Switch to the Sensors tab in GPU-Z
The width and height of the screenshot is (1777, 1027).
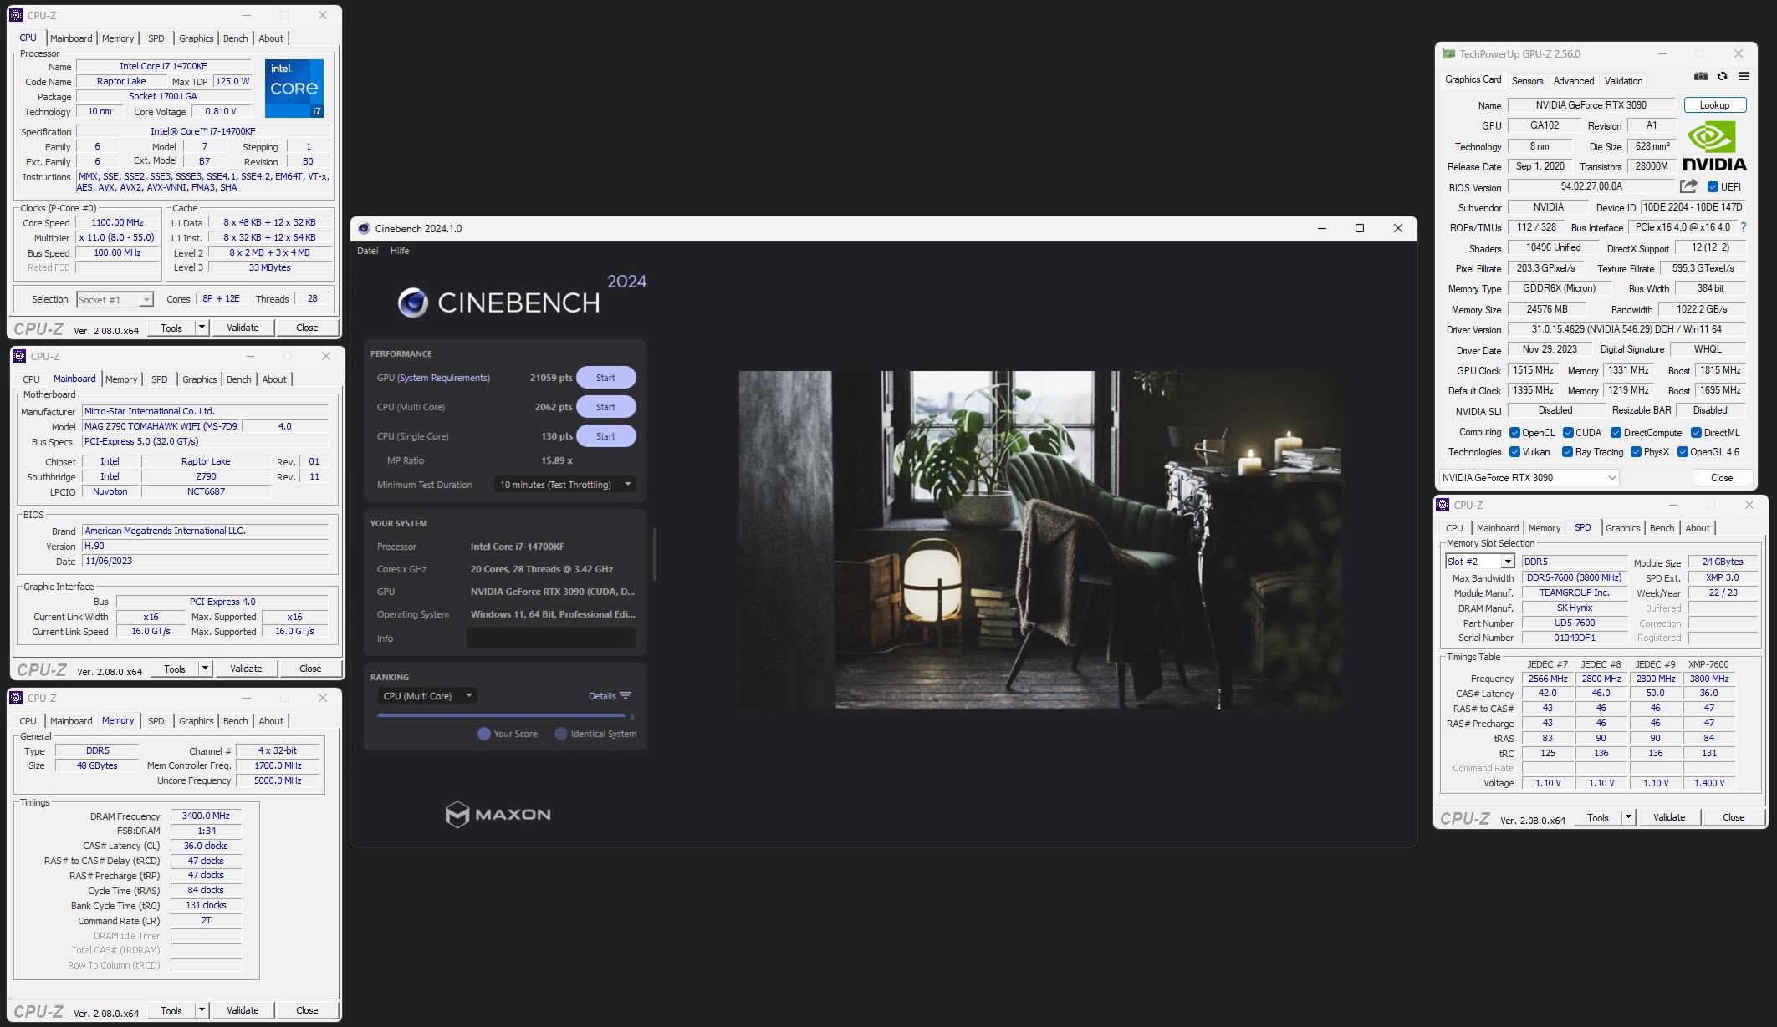click(x=1527, y=81)
